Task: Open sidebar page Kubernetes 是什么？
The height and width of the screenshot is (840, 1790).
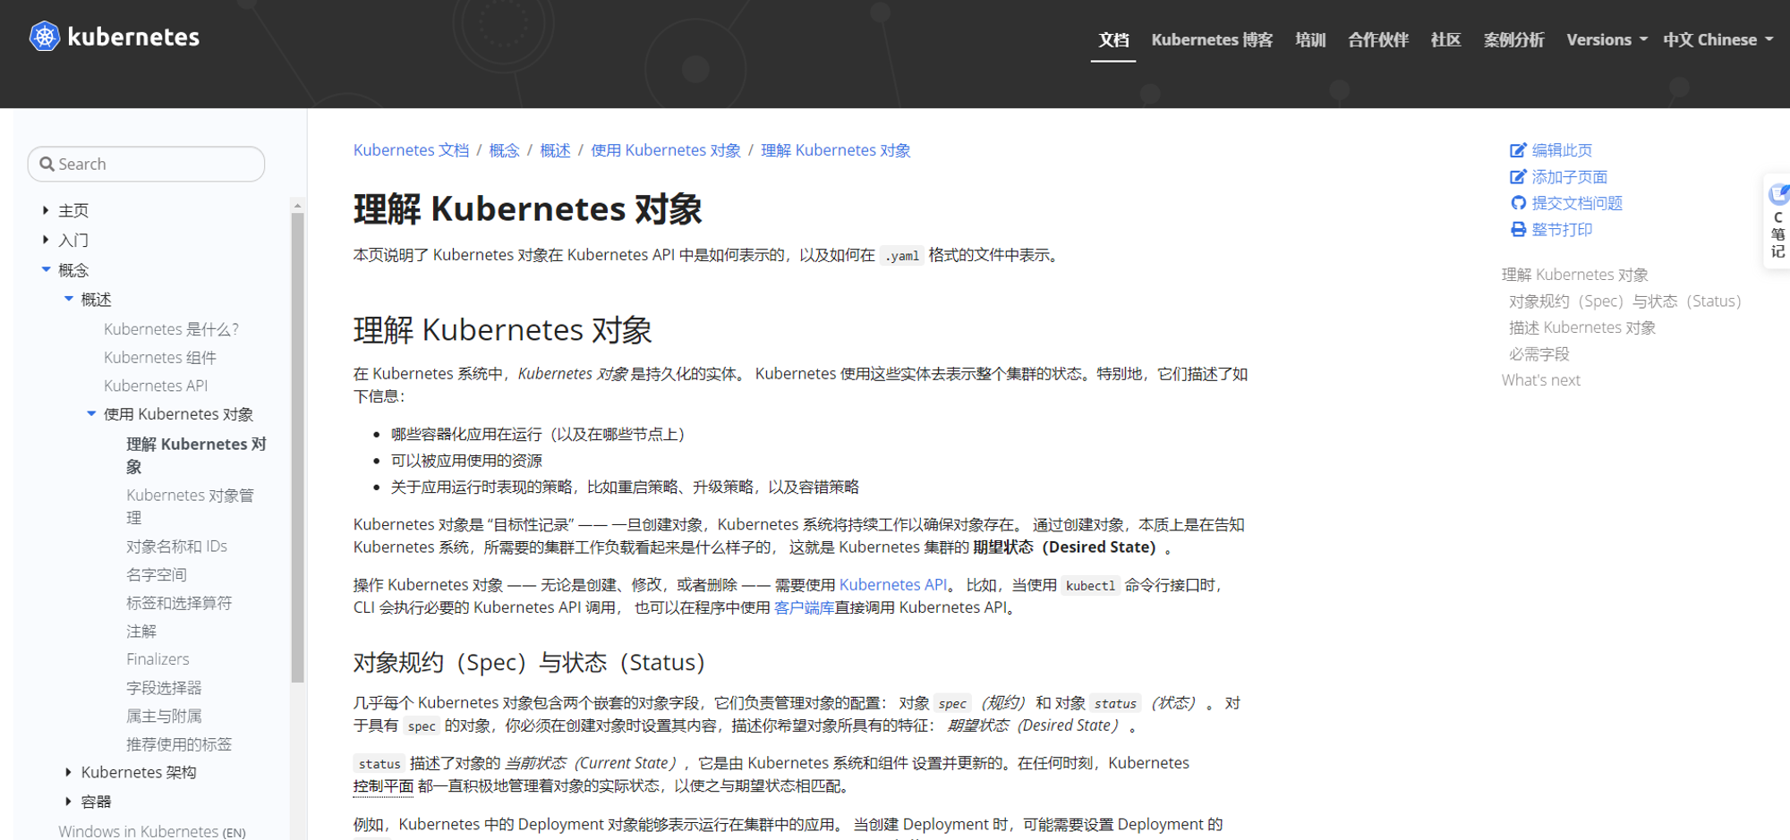Action: (171, 329)
